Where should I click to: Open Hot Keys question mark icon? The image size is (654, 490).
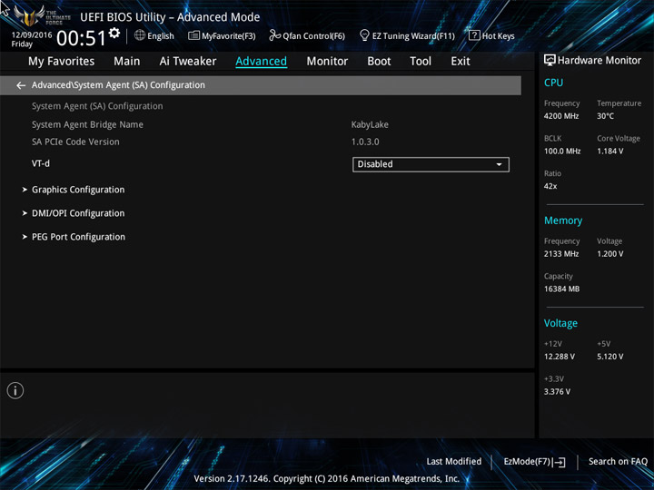pyautogui.click(x=474, y=35)
